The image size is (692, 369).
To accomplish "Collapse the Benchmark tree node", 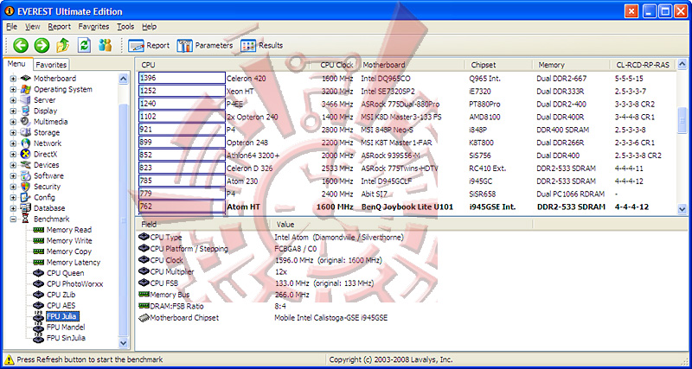I will pos(13,219).
